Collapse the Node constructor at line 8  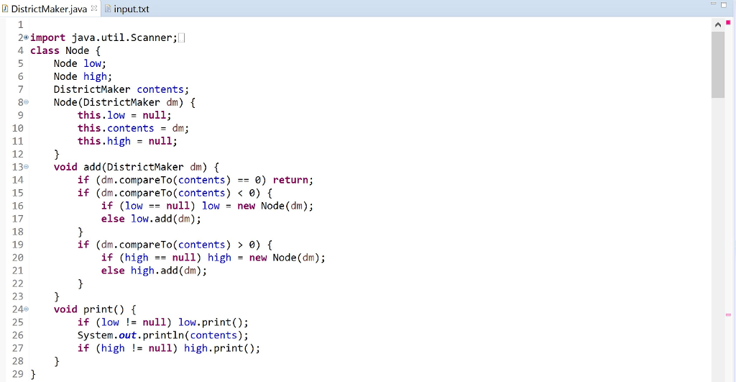tap(27, 102)
